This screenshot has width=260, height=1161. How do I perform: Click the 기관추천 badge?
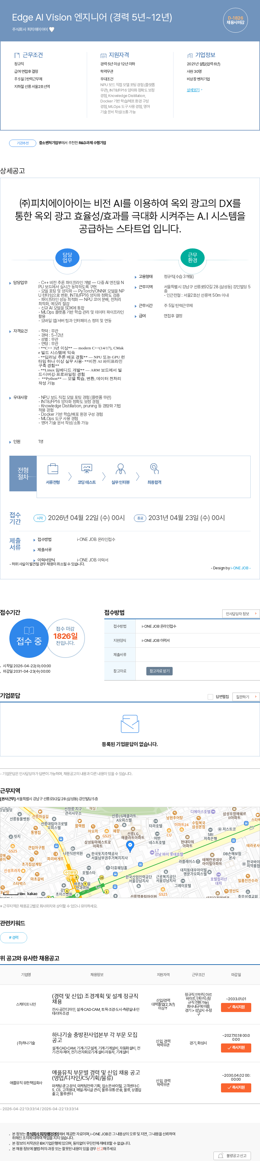(23, 143)
